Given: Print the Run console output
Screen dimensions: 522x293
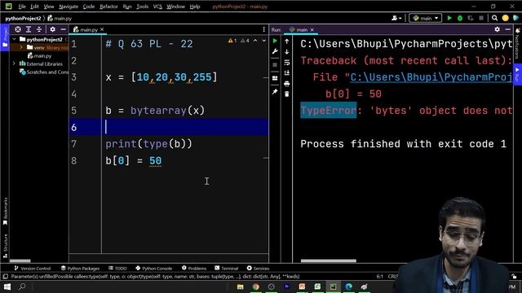Looking at the screenshot, I should pyautogui.click(x=286, y=84).
